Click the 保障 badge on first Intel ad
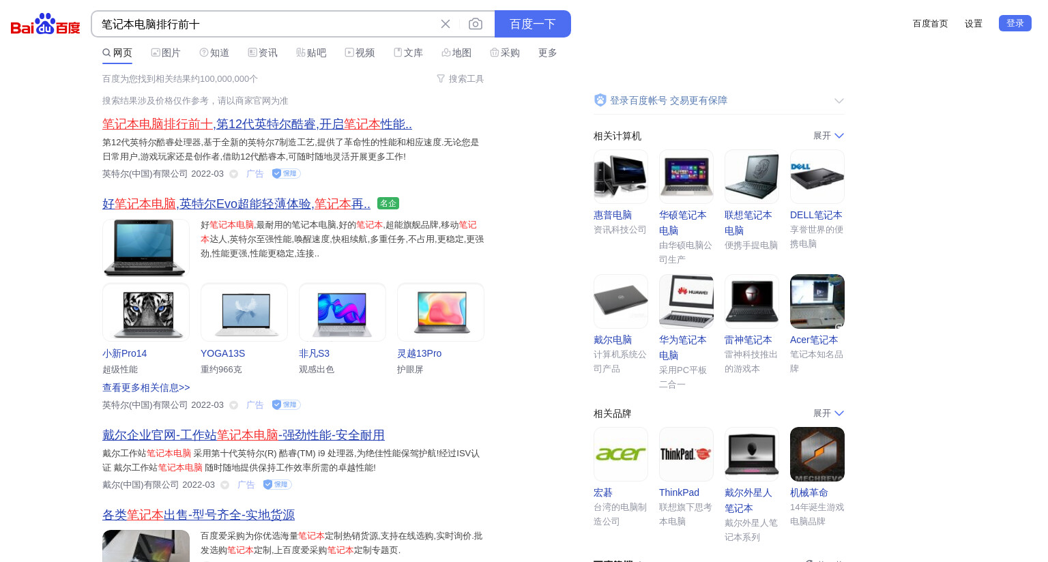This screenshot has height=562, width=1048. point(287,173)
